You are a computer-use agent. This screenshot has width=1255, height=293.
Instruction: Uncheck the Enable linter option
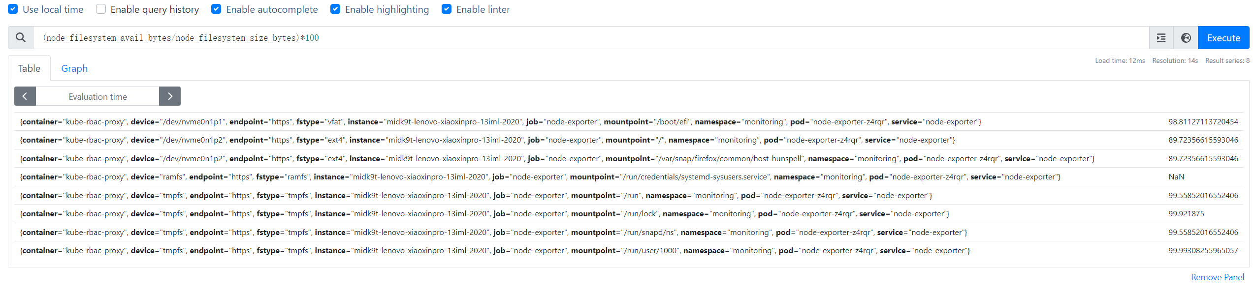click(447, 9)
